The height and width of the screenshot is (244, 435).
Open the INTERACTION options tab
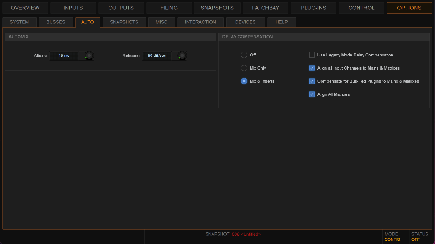(x=200, y=22)
